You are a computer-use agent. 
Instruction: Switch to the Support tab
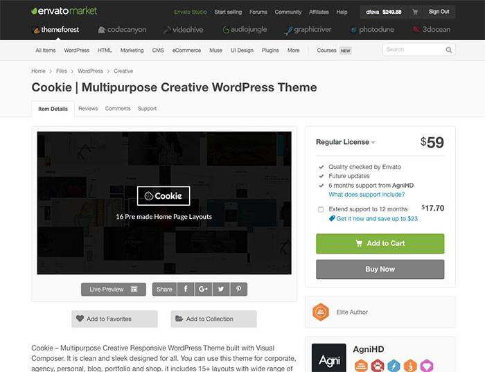147,109
